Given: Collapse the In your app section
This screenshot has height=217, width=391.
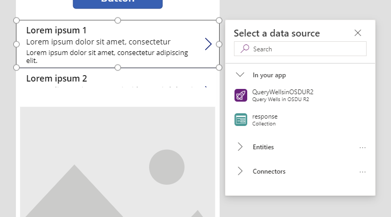Looking at the screenshot, I should 240,75.
